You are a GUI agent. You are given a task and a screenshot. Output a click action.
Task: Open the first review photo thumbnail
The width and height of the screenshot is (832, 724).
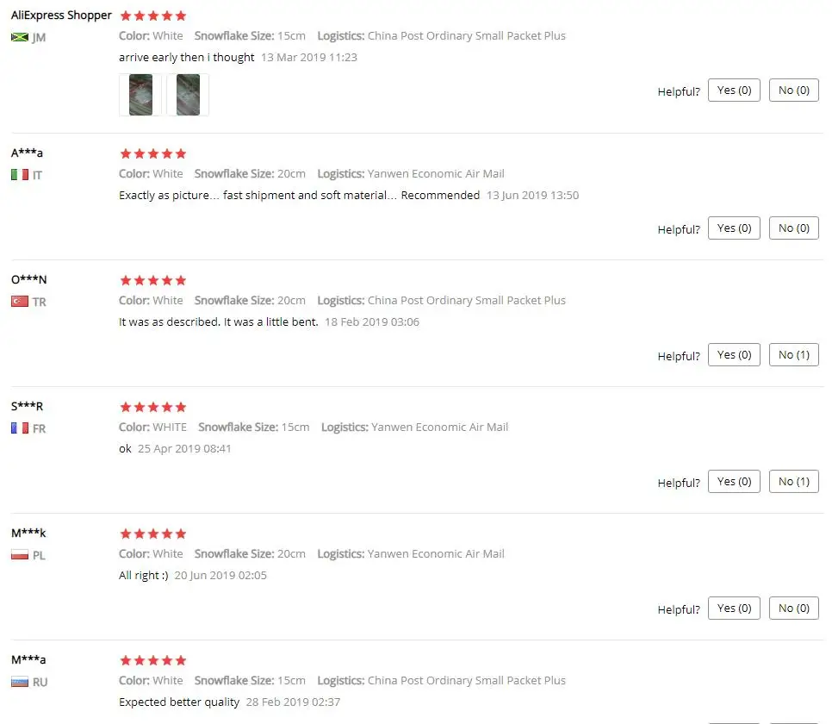[x=140, y=95]
